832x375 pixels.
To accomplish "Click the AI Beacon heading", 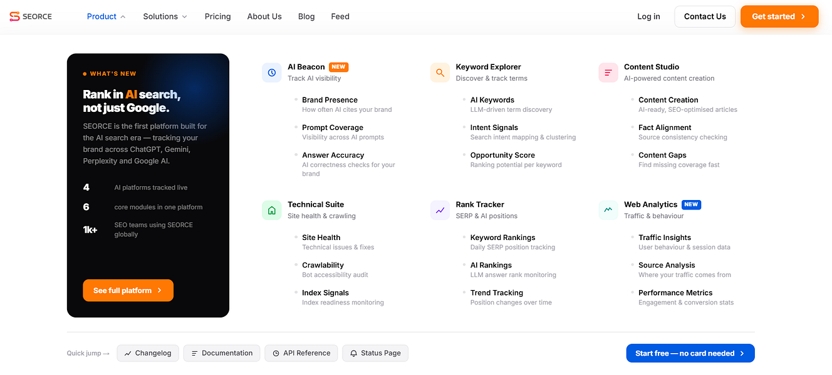I will pyautogui.click(x=306, y=67).
